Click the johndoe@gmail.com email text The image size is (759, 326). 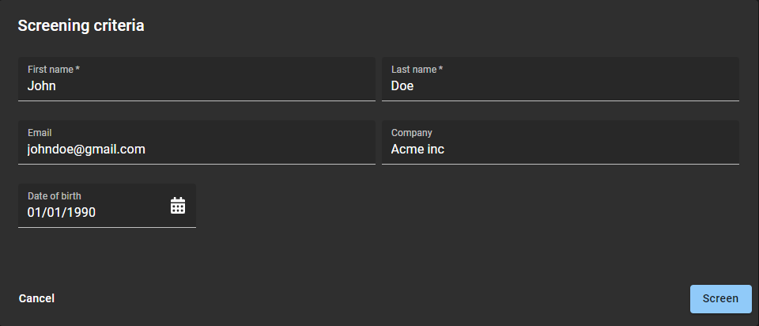coord(86,149)
